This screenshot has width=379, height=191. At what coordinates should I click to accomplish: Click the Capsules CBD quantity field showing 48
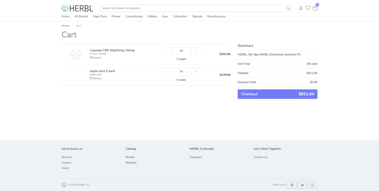tap(181, 51)
